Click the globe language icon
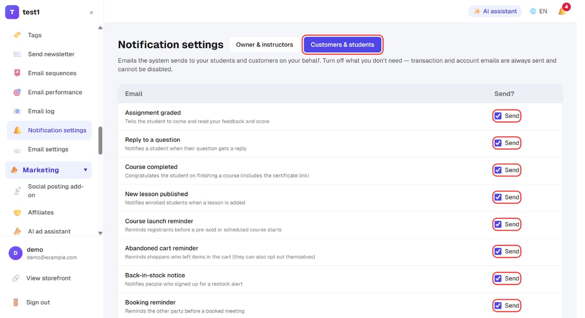 pos(533,11)
